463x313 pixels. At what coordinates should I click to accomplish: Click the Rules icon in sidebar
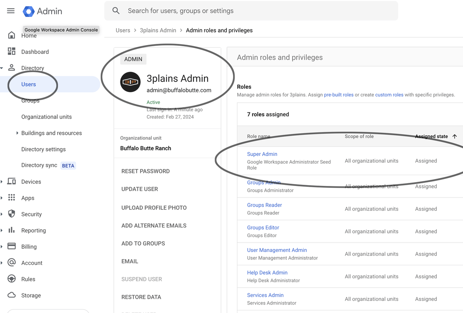12,279
